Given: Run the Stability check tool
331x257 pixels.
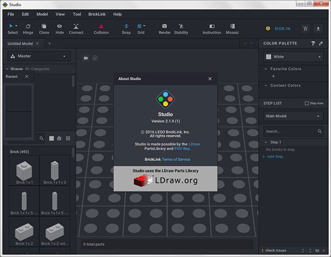Looking at the screenshot, I should (x=181, y=29).
